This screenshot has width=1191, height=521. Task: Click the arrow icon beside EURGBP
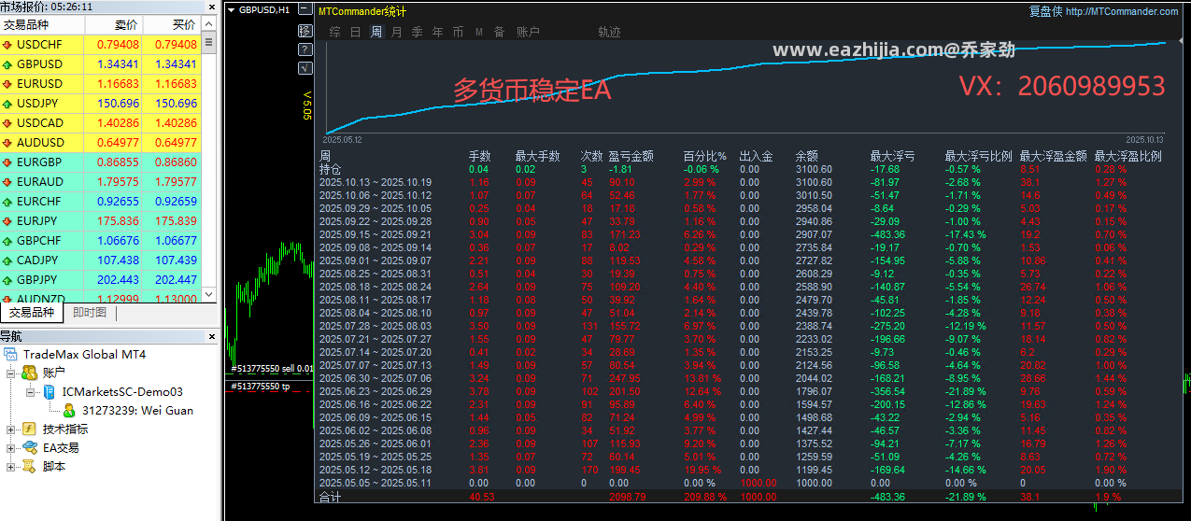click(x=8, y=162)
